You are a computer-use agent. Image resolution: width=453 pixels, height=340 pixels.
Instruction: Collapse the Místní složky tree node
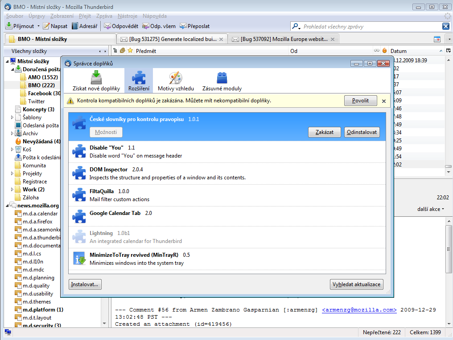(7, 61)
